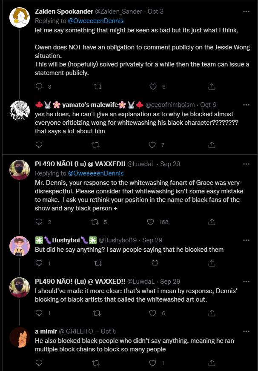Reply to Bushyboi's tweet
The width and height of the screenshot is (258, 371).
pyautogui.click(x=39, y=263)
